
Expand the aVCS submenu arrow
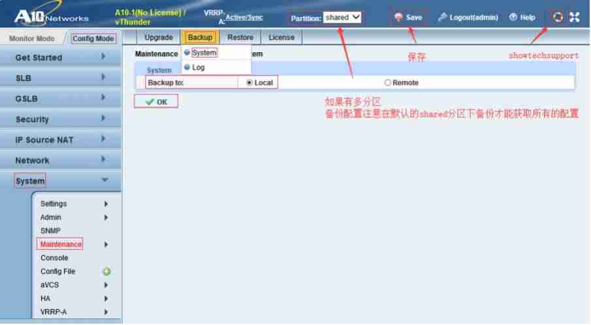(106, 285)
